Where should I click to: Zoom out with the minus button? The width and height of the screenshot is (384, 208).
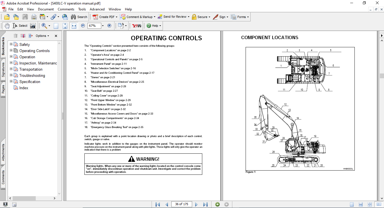tap(83, 26)
